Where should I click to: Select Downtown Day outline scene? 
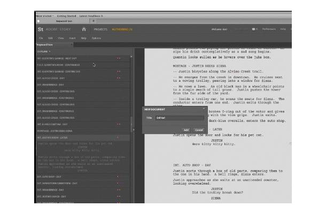click(x=83, y=183)
